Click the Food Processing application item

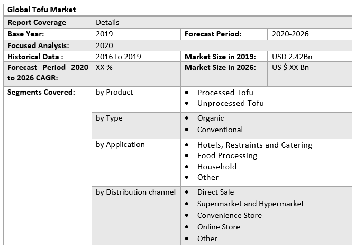[227, 155]
